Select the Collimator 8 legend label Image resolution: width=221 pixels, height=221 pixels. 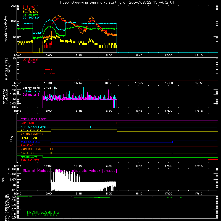31,91
